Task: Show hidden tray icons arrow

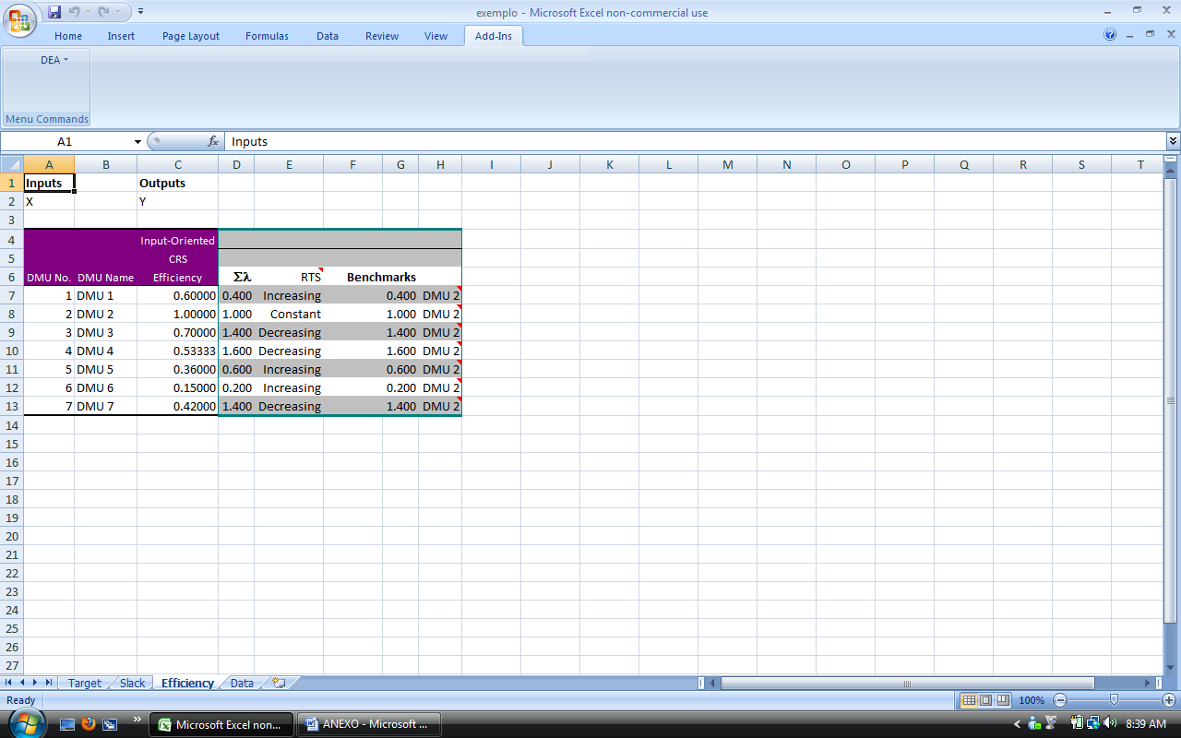Action: [x=1018, y=724]
